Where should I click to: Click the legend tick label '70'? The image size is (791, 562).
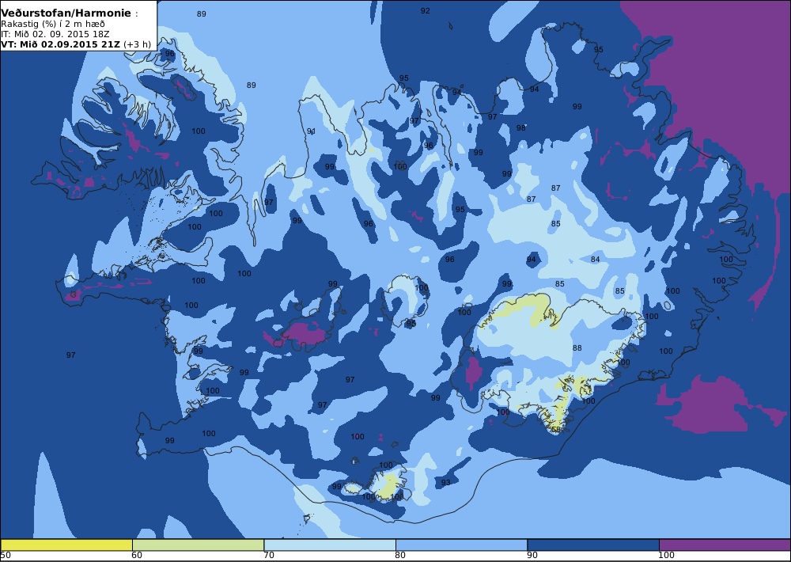[x=269, y=556]
